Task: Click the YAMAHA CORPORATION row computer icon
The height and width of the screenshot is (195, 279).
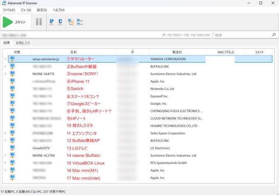Action: point(12,59)
